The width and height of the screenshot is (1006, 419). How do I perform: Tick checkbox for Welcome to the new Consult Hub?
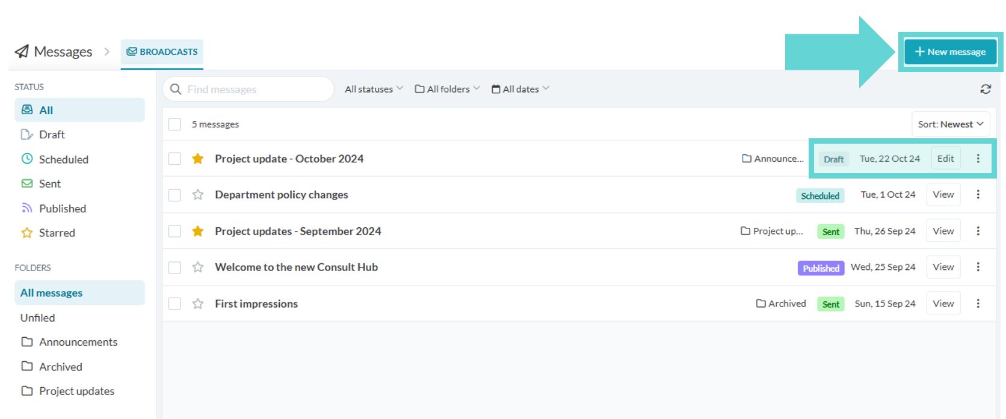[174, 268]
